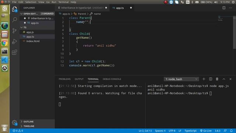The image size is (236, 133).
Task: Select the app.ts editor tab
Action: click(x=122, y=8)
